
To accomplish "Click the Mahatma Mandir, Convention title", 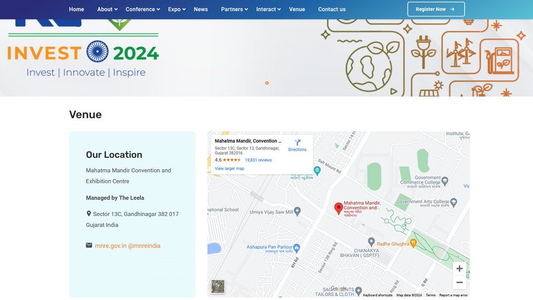I will [x=248, y=141].
